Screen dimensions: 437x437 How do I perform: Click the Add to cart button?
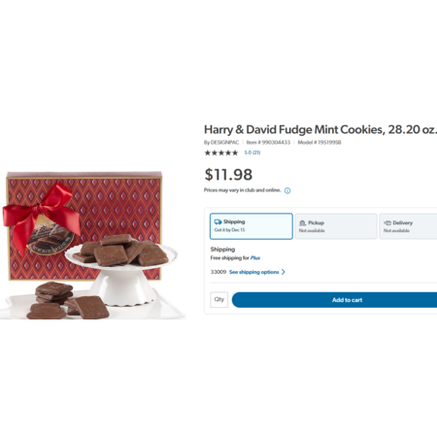pyautogui.click(x=334, y=300)
